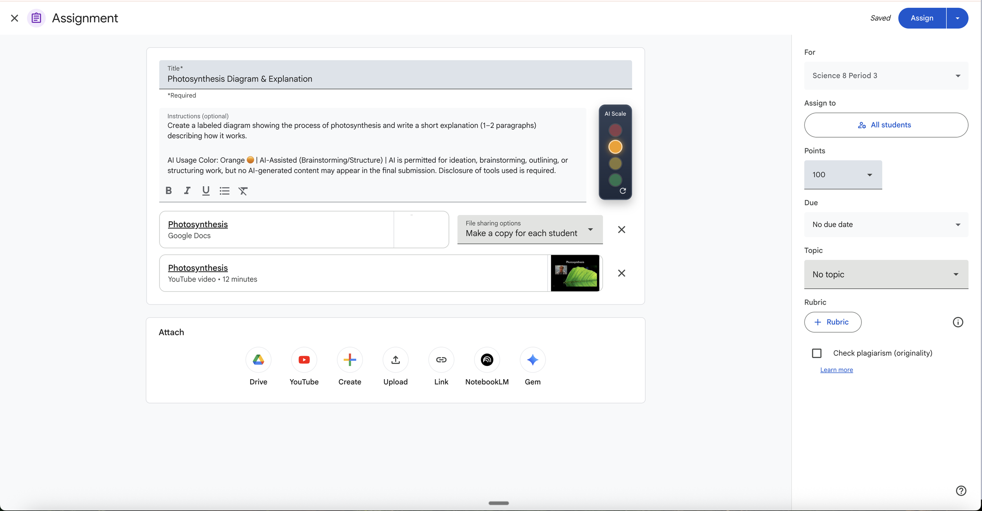Image resolution: width=982 pixels, height=511 pixels.
Task: Open the NotebookLM attach option
Action: [x=487, y=360]
